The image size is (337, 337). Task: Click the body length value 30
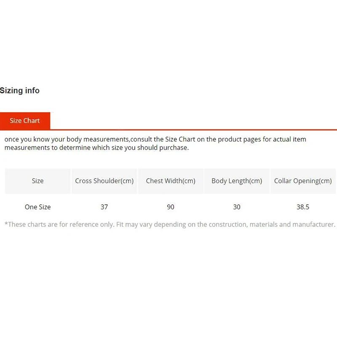(x=237, y=207)
